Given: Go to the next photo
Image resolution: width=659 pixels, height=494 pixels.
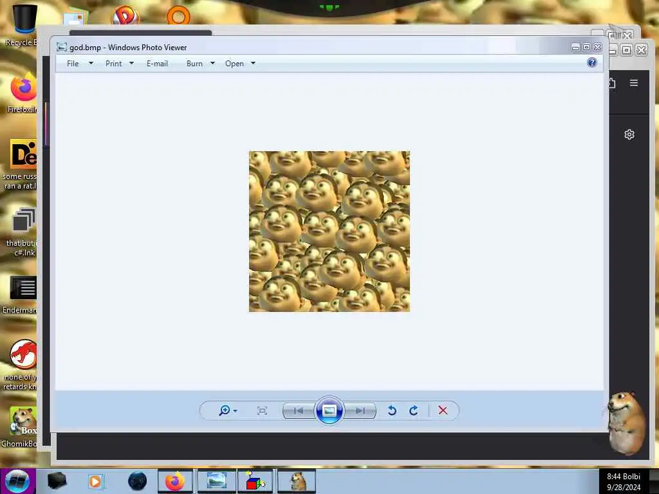Looking at the screenshot, I should pyautogui.click(x=360, y=410).
